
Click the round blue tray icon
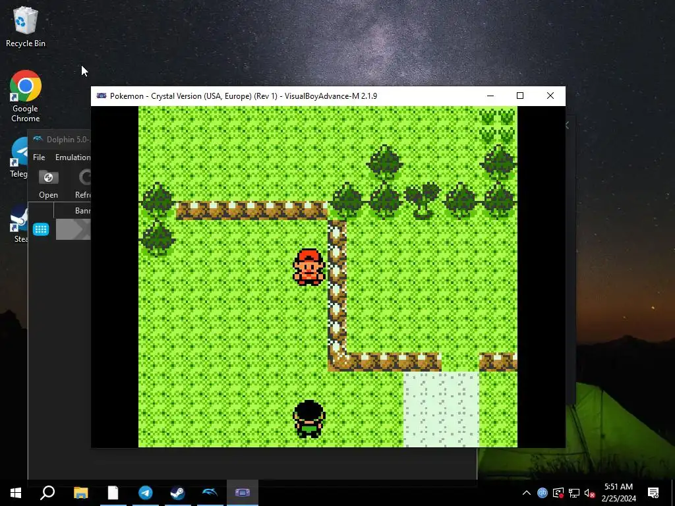(542, 493)
